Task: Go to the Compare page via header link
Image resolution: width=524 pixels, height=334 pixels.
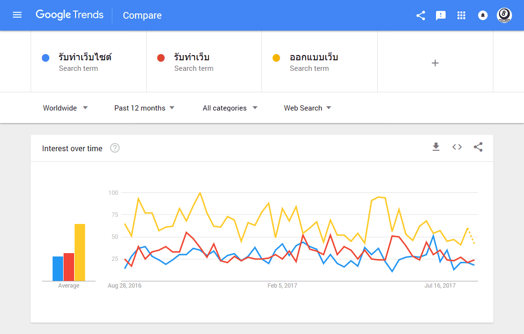Action: (x=142, y=15)
